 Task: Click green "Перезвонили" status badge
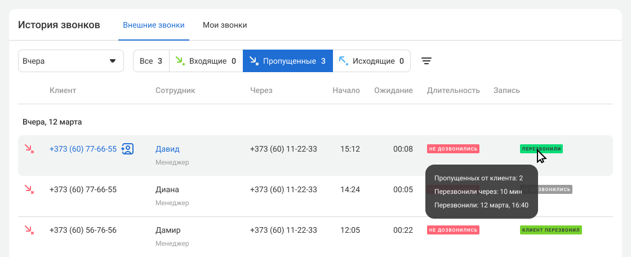point(541,149)
